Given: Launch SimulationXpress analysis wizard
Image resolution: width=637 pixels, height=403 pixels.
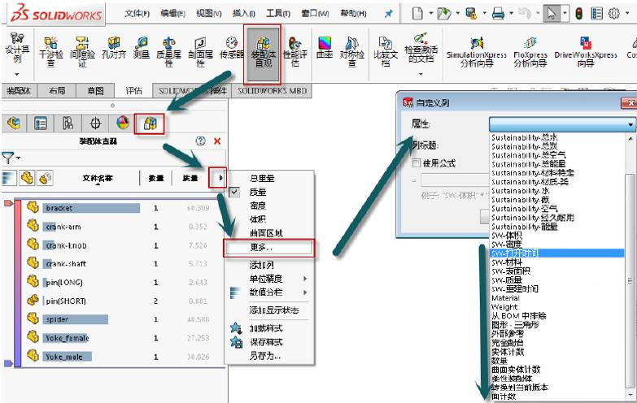Looking at the screenshot, I should pyautogui.click(x=477, y=52).
